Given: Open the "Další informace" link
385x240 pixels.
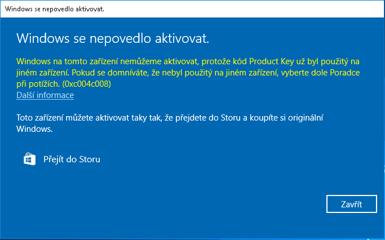Looking at the screenshot, I should [x=45, y=95].
